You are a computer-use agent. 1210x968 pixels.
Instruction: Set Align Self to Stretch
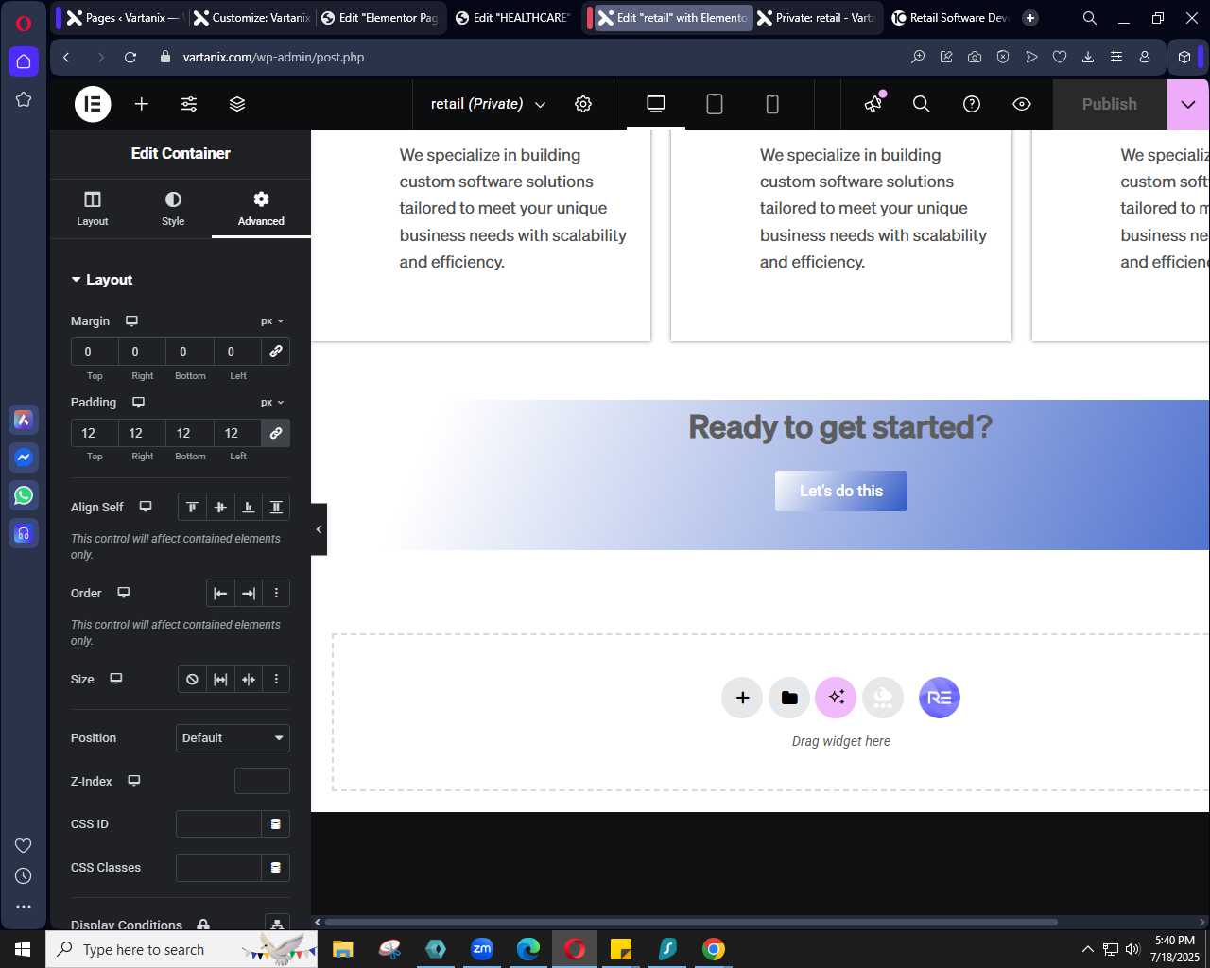pyautogui.click(x=276, y=508)
